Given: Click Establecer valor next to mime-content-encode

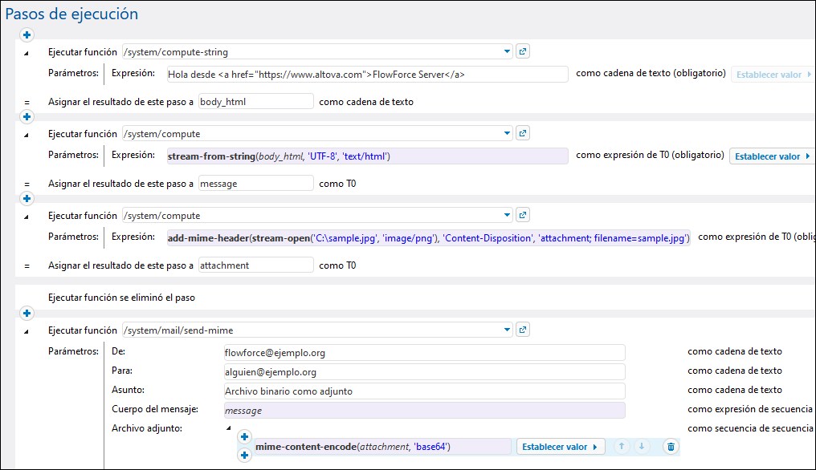Looking at the screenshot, I should point(561,447).
